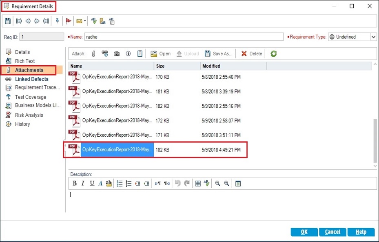
Task: Click the font color A icon
Action: [100, 184]
